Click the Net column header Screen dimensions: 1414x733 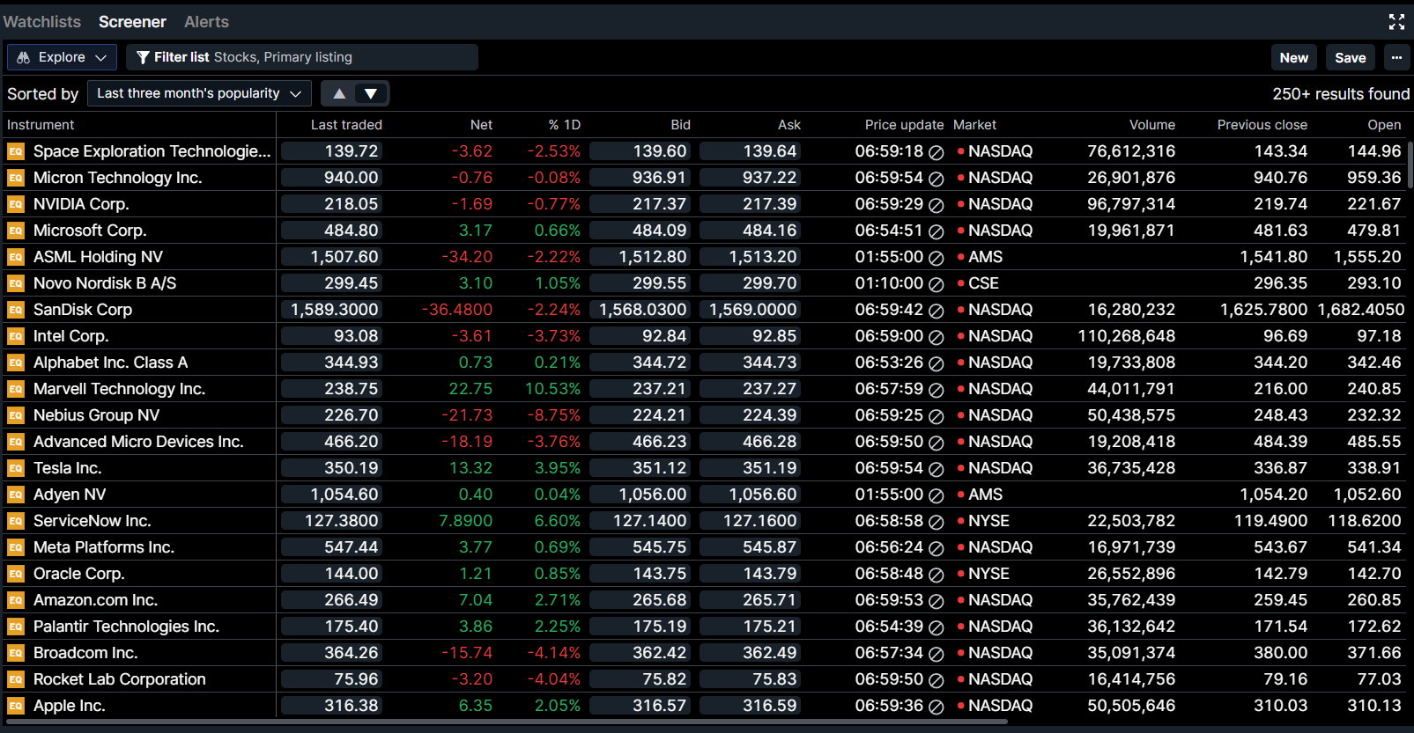pyautogui.click(x=481, y=125)
